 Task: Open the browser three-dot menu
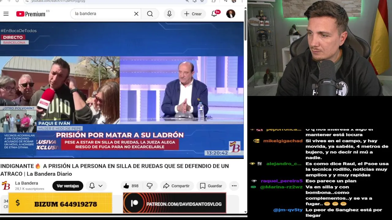[242, 1]
